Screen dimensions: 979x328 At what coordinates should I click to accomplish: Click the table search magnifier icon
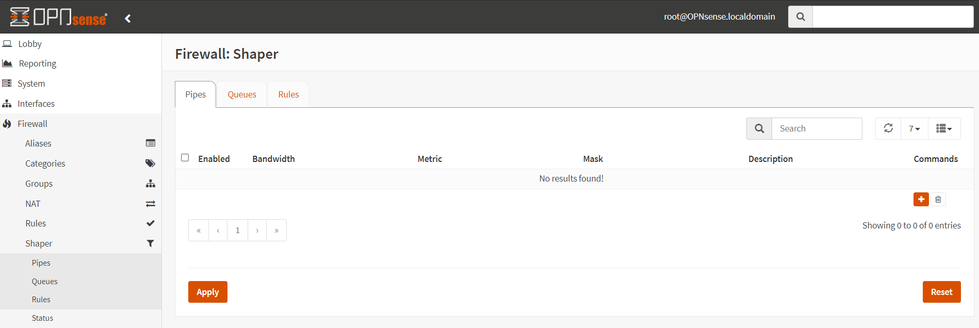pos(759,128)
